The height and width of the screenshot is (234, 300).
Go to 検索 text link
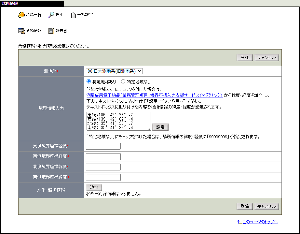[x=59, y=15]
